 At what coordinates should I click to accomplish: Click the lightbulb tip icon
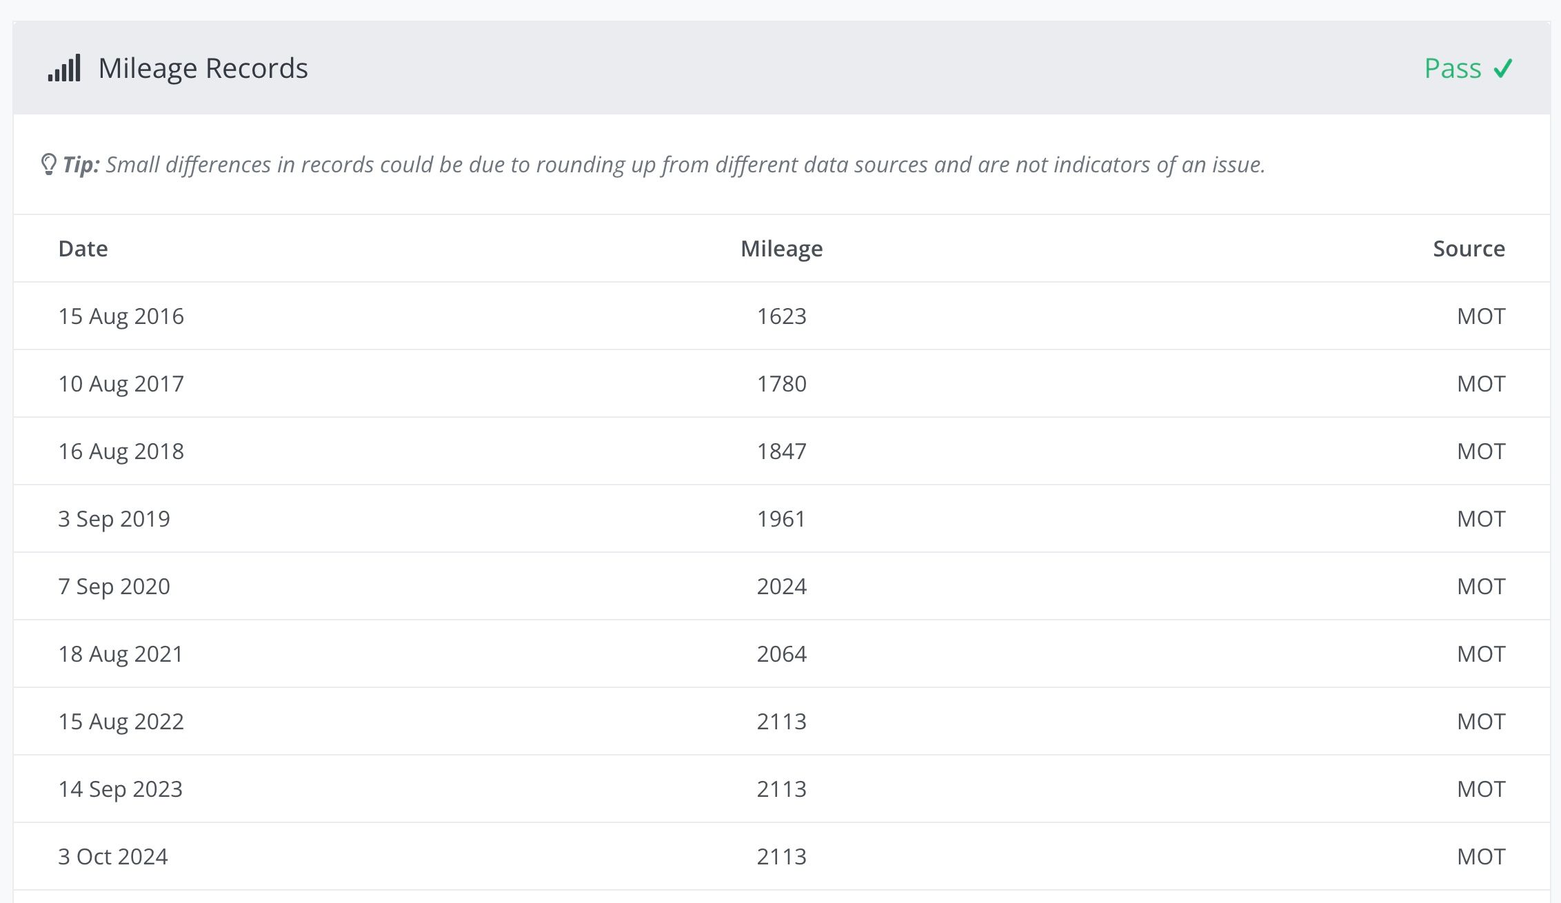coord(48,165)
